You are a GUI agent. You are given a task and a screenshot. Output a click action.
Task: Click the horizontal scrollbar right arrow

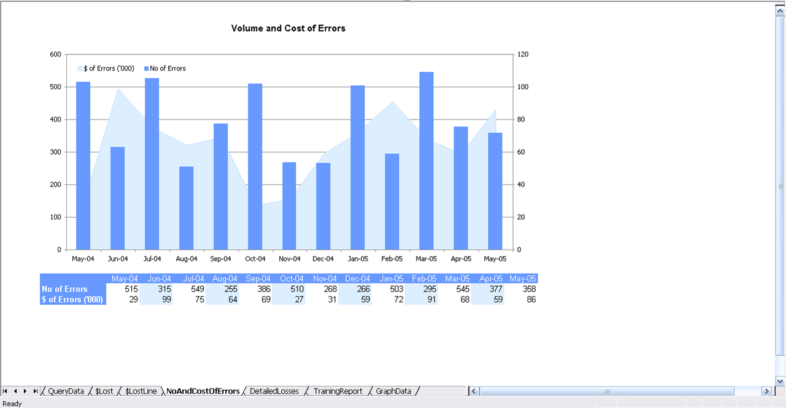[x=766, y=391]
